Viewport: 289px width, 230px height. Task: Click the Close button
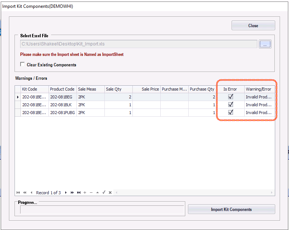(x=253, y=26)
